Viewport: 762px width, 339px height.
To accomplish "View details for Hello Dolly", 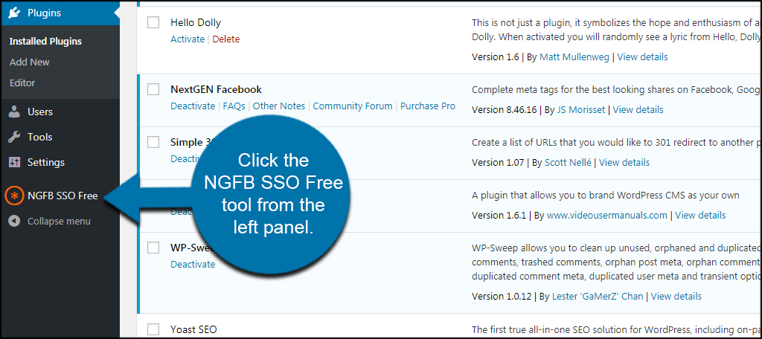I will pyautogui.click(x=642, y=56).
